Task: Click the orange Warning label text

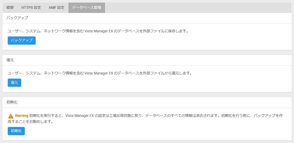Action: point(22,116)
